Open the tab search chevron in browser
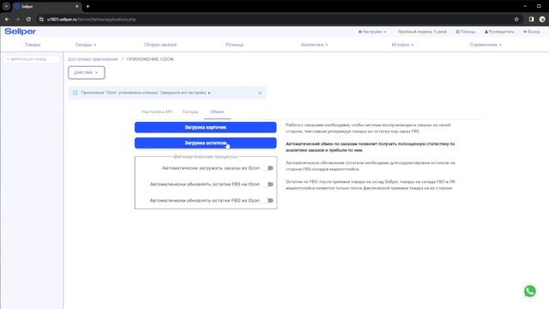The image size is (549, 309). [x=6, y=6]
